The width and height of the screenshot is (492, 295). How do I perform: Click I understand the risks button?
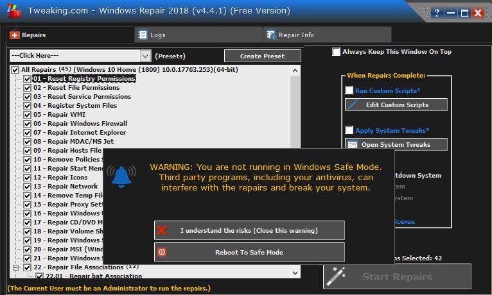coord(249,230)
